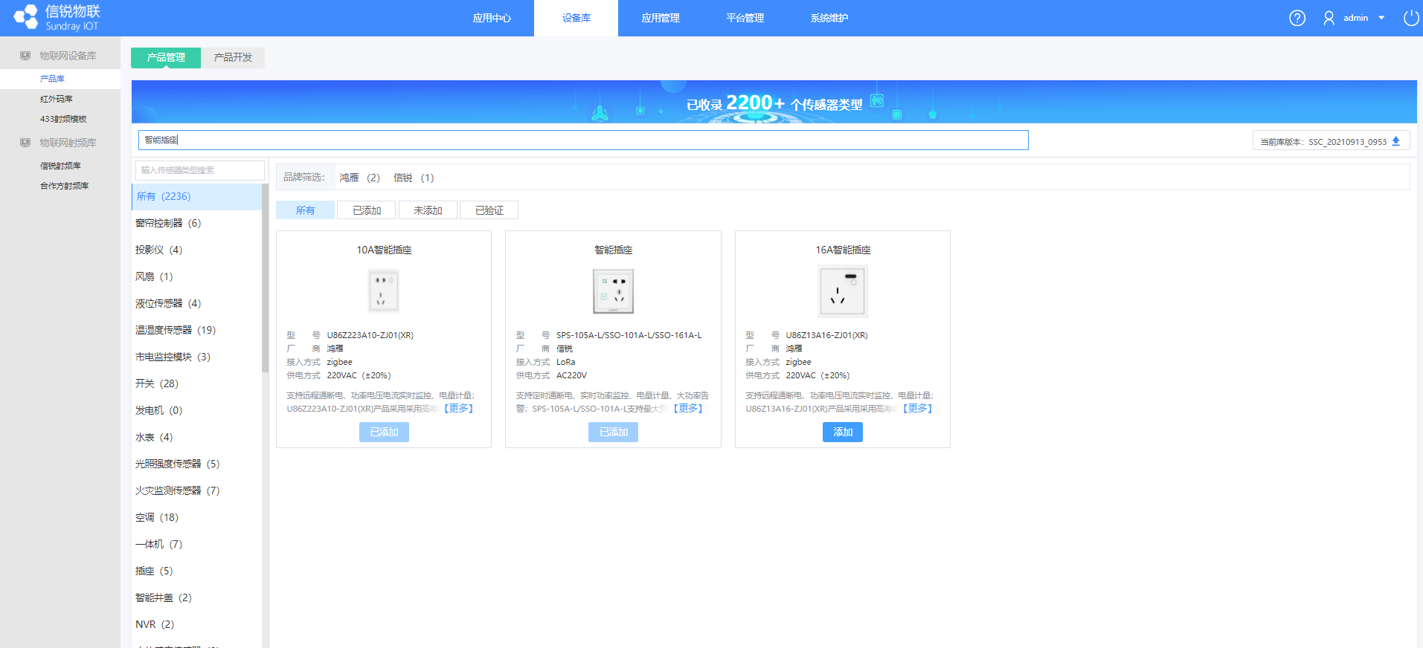Select the 所有 status filter button
The width and height of the screenshot is (1423, 648).
[305, 210]
